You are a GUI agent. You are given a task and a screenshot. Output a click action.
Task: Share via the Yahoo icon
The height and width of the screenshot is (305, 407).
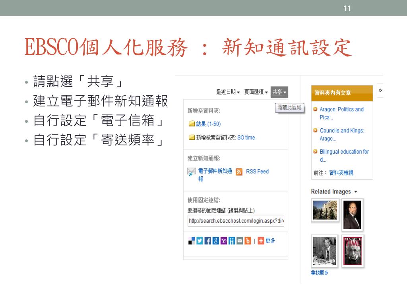tap(224, 241)
